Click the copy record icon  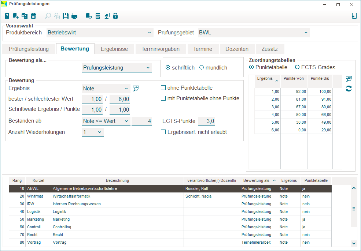(25, 16)
